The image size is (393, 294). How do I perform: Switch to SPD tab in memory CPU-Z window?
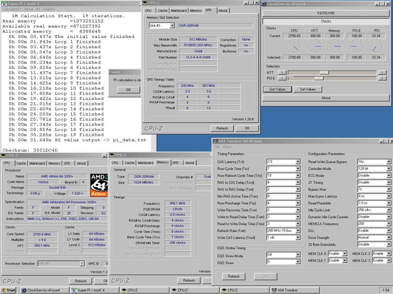click(175, 163)
